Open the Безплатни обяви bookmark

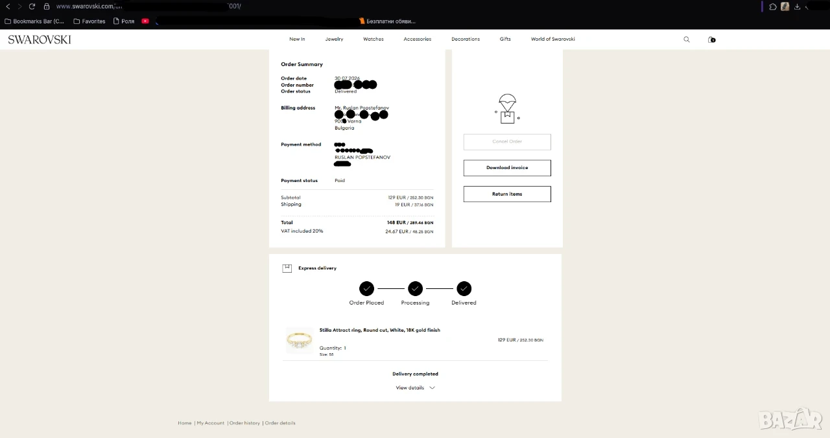point(387,21)
